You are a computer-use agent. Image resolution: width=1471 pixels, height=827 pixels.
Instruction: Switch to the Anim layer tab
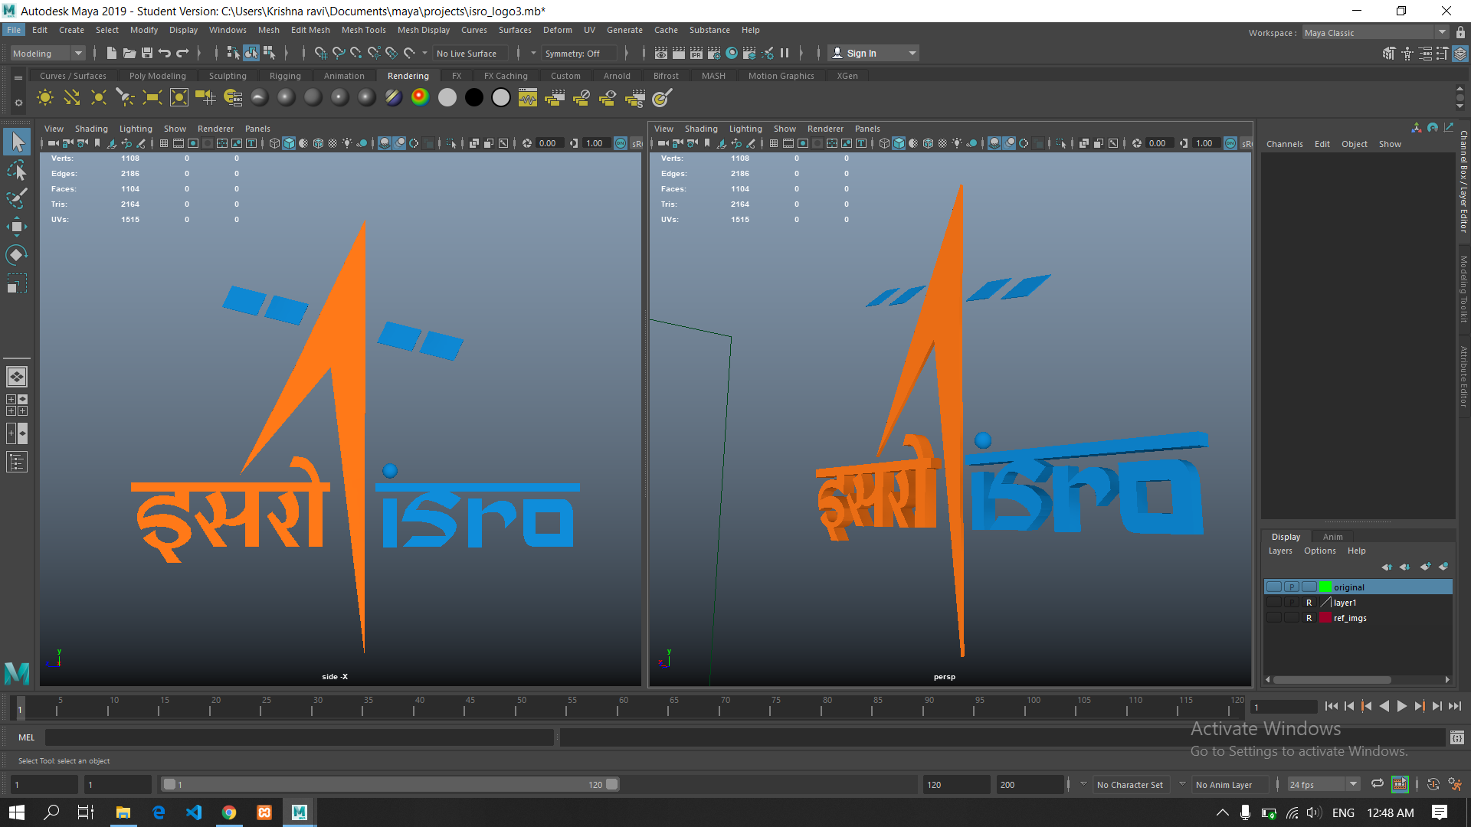tap(1332, 537)
